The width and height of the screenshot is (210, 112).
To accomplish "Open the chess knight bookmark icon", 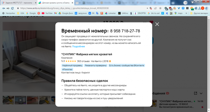I will coord(131,13).
